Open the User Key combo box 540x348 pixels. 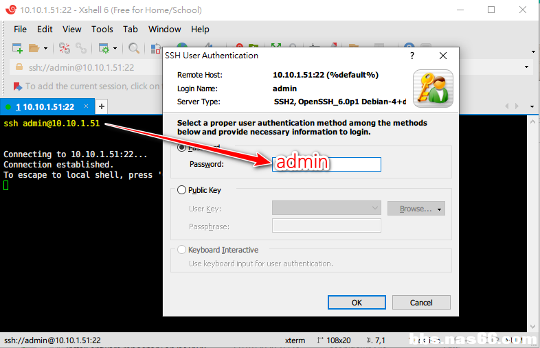coord(326,208)
